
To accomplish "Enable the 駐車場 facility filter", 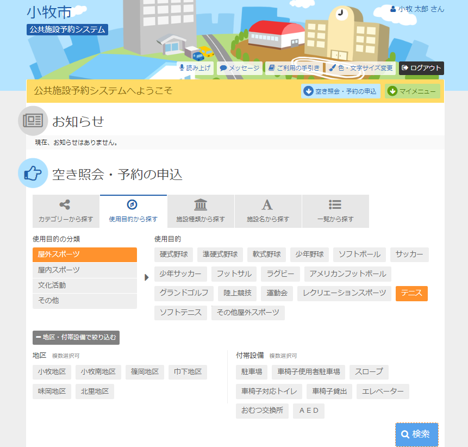I will click(x=253, y=372).
